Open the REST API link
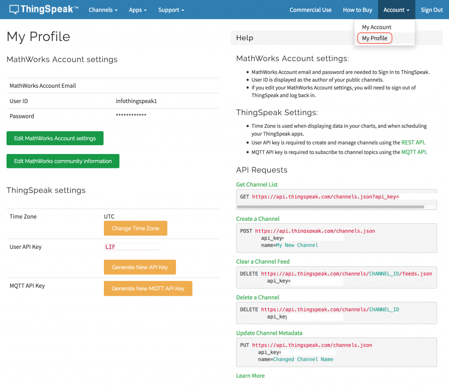The width and height of the screenshot is (449, 390). click(413, 143)
